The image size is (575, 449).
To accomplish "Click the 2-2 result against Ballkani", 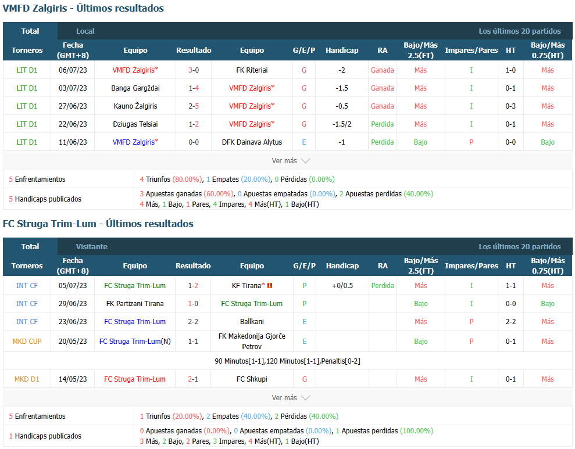I will 193,321.
